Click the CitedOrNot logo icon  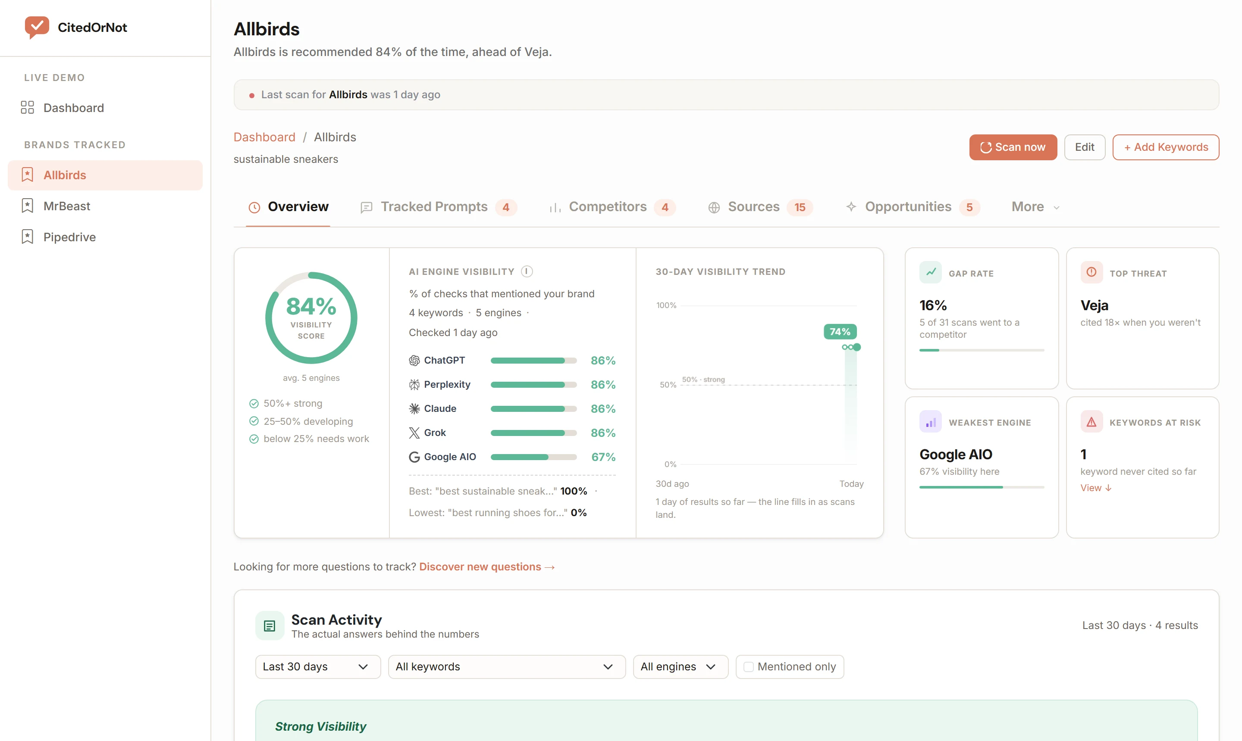[37, 27]
